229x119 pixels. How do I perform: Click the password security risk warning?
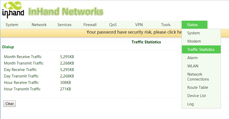[134, 32]
